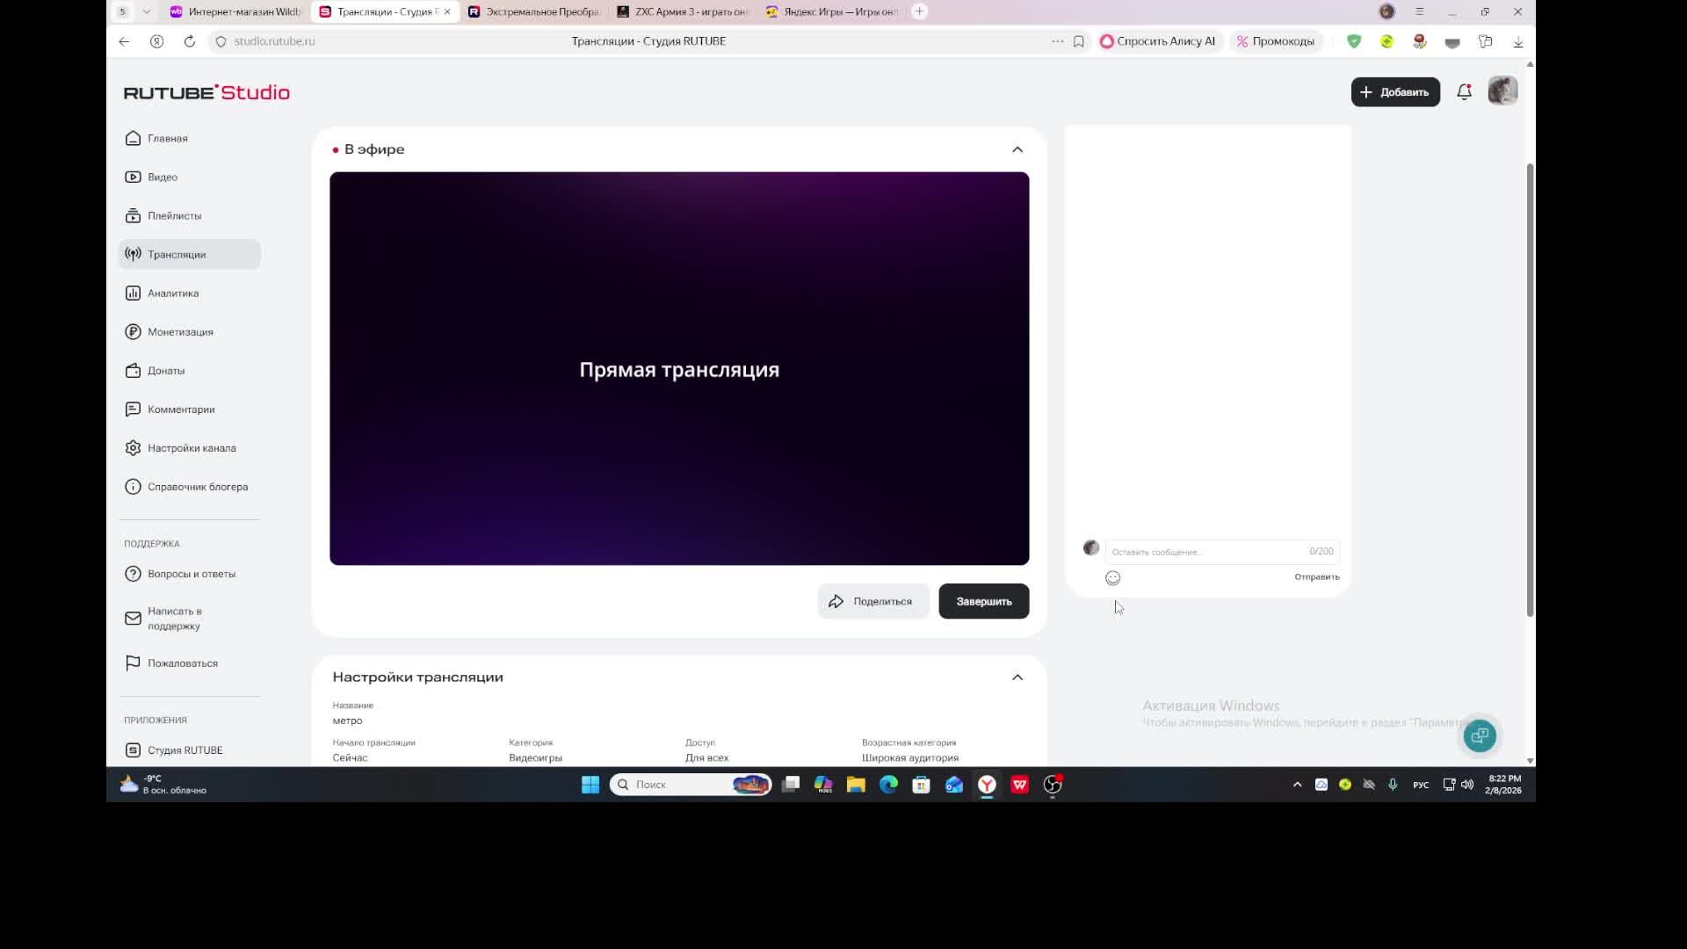This screenshot has width=1687, height=949.
Task: Collapse the Настройки трансляции section
Action: click(x=1017, y=677)
